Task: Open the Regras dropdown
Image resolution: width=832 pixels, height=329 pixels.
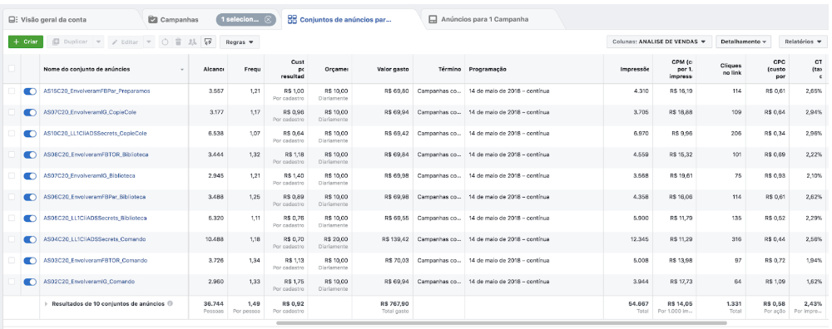Action: point(240,42)
